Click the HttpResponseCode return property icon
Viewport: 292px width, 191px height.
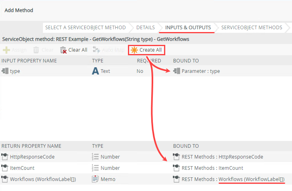tap(5, 157)
